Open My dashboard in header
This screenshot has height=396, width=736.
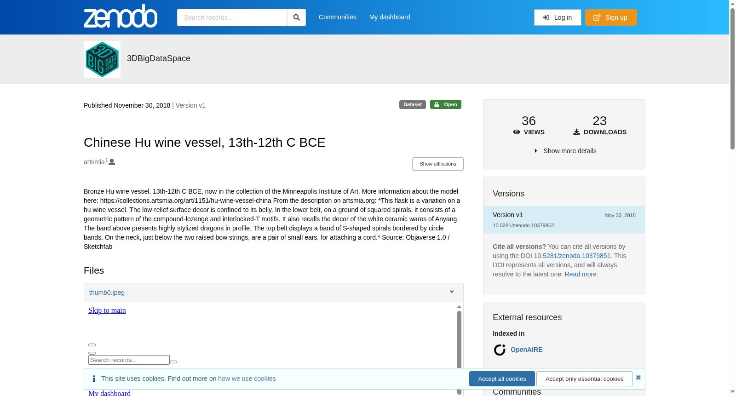click(390, 17)
